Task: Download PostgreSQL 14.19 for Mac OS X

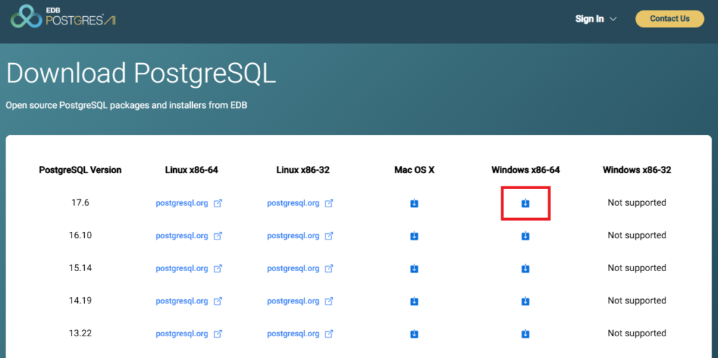Action: [414, 301]
